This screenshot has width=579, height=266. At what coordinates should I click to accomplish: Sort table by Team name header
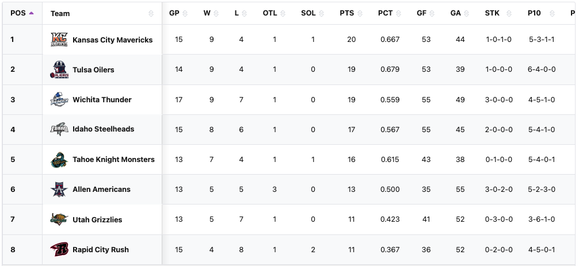(x=60, y=13)
